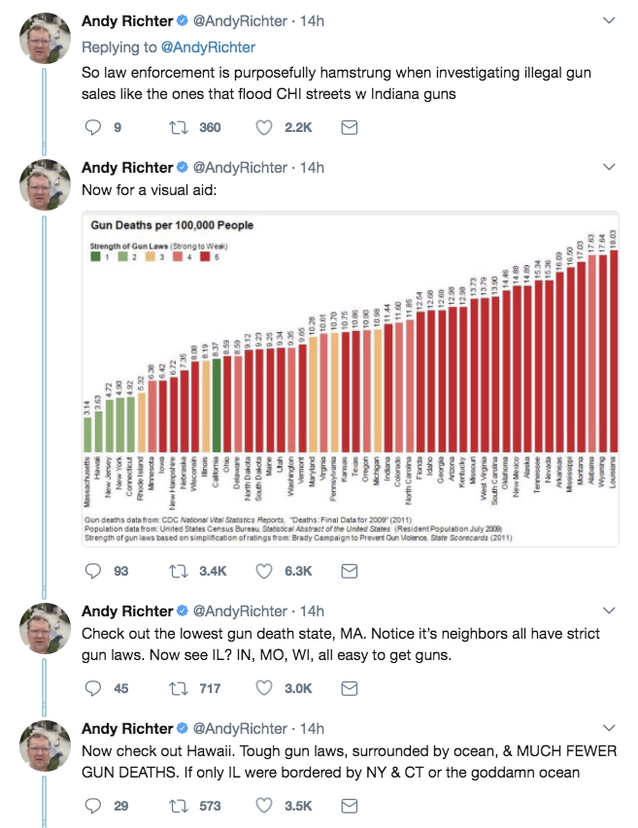
Task: Share the chart tweet via message envelope
Action: point(350,571)
